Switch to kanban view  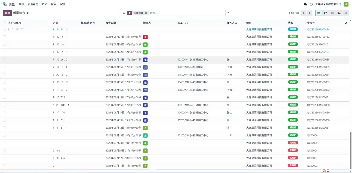click(x=325, y=13)
